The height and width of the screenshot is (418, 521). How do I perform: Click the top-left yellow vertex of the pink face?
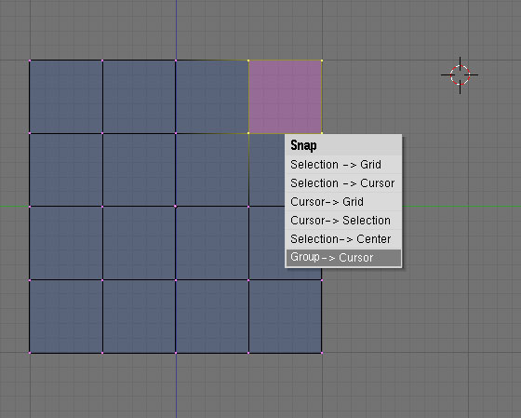click(x=248, y=61)
